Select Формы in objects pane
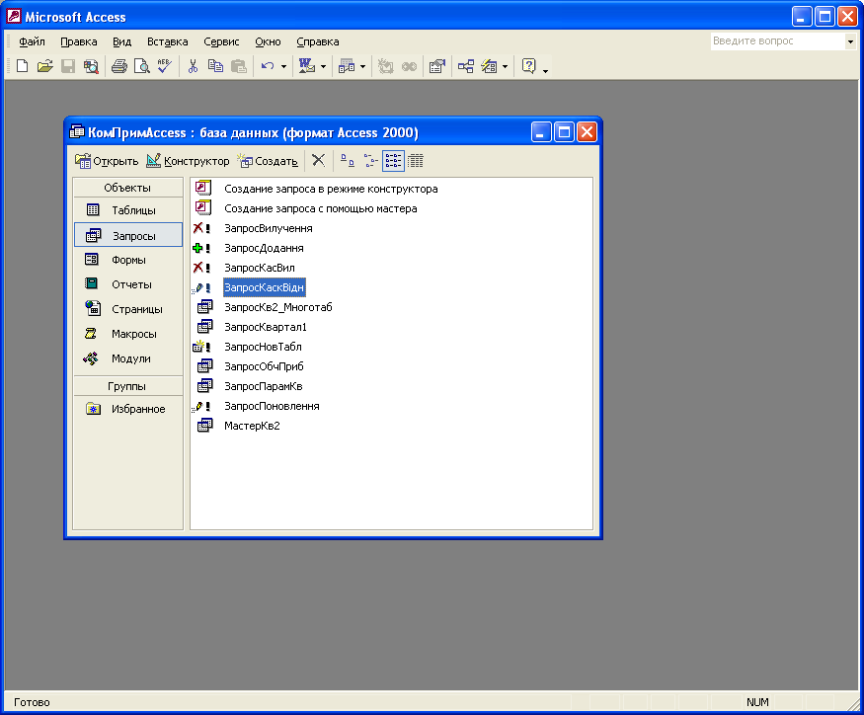This screenshot has height=715, width=864. coord(127,260)
